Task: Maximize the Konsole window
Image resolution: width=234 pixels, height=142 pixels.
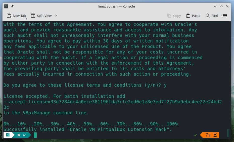Action: point(221,6)
